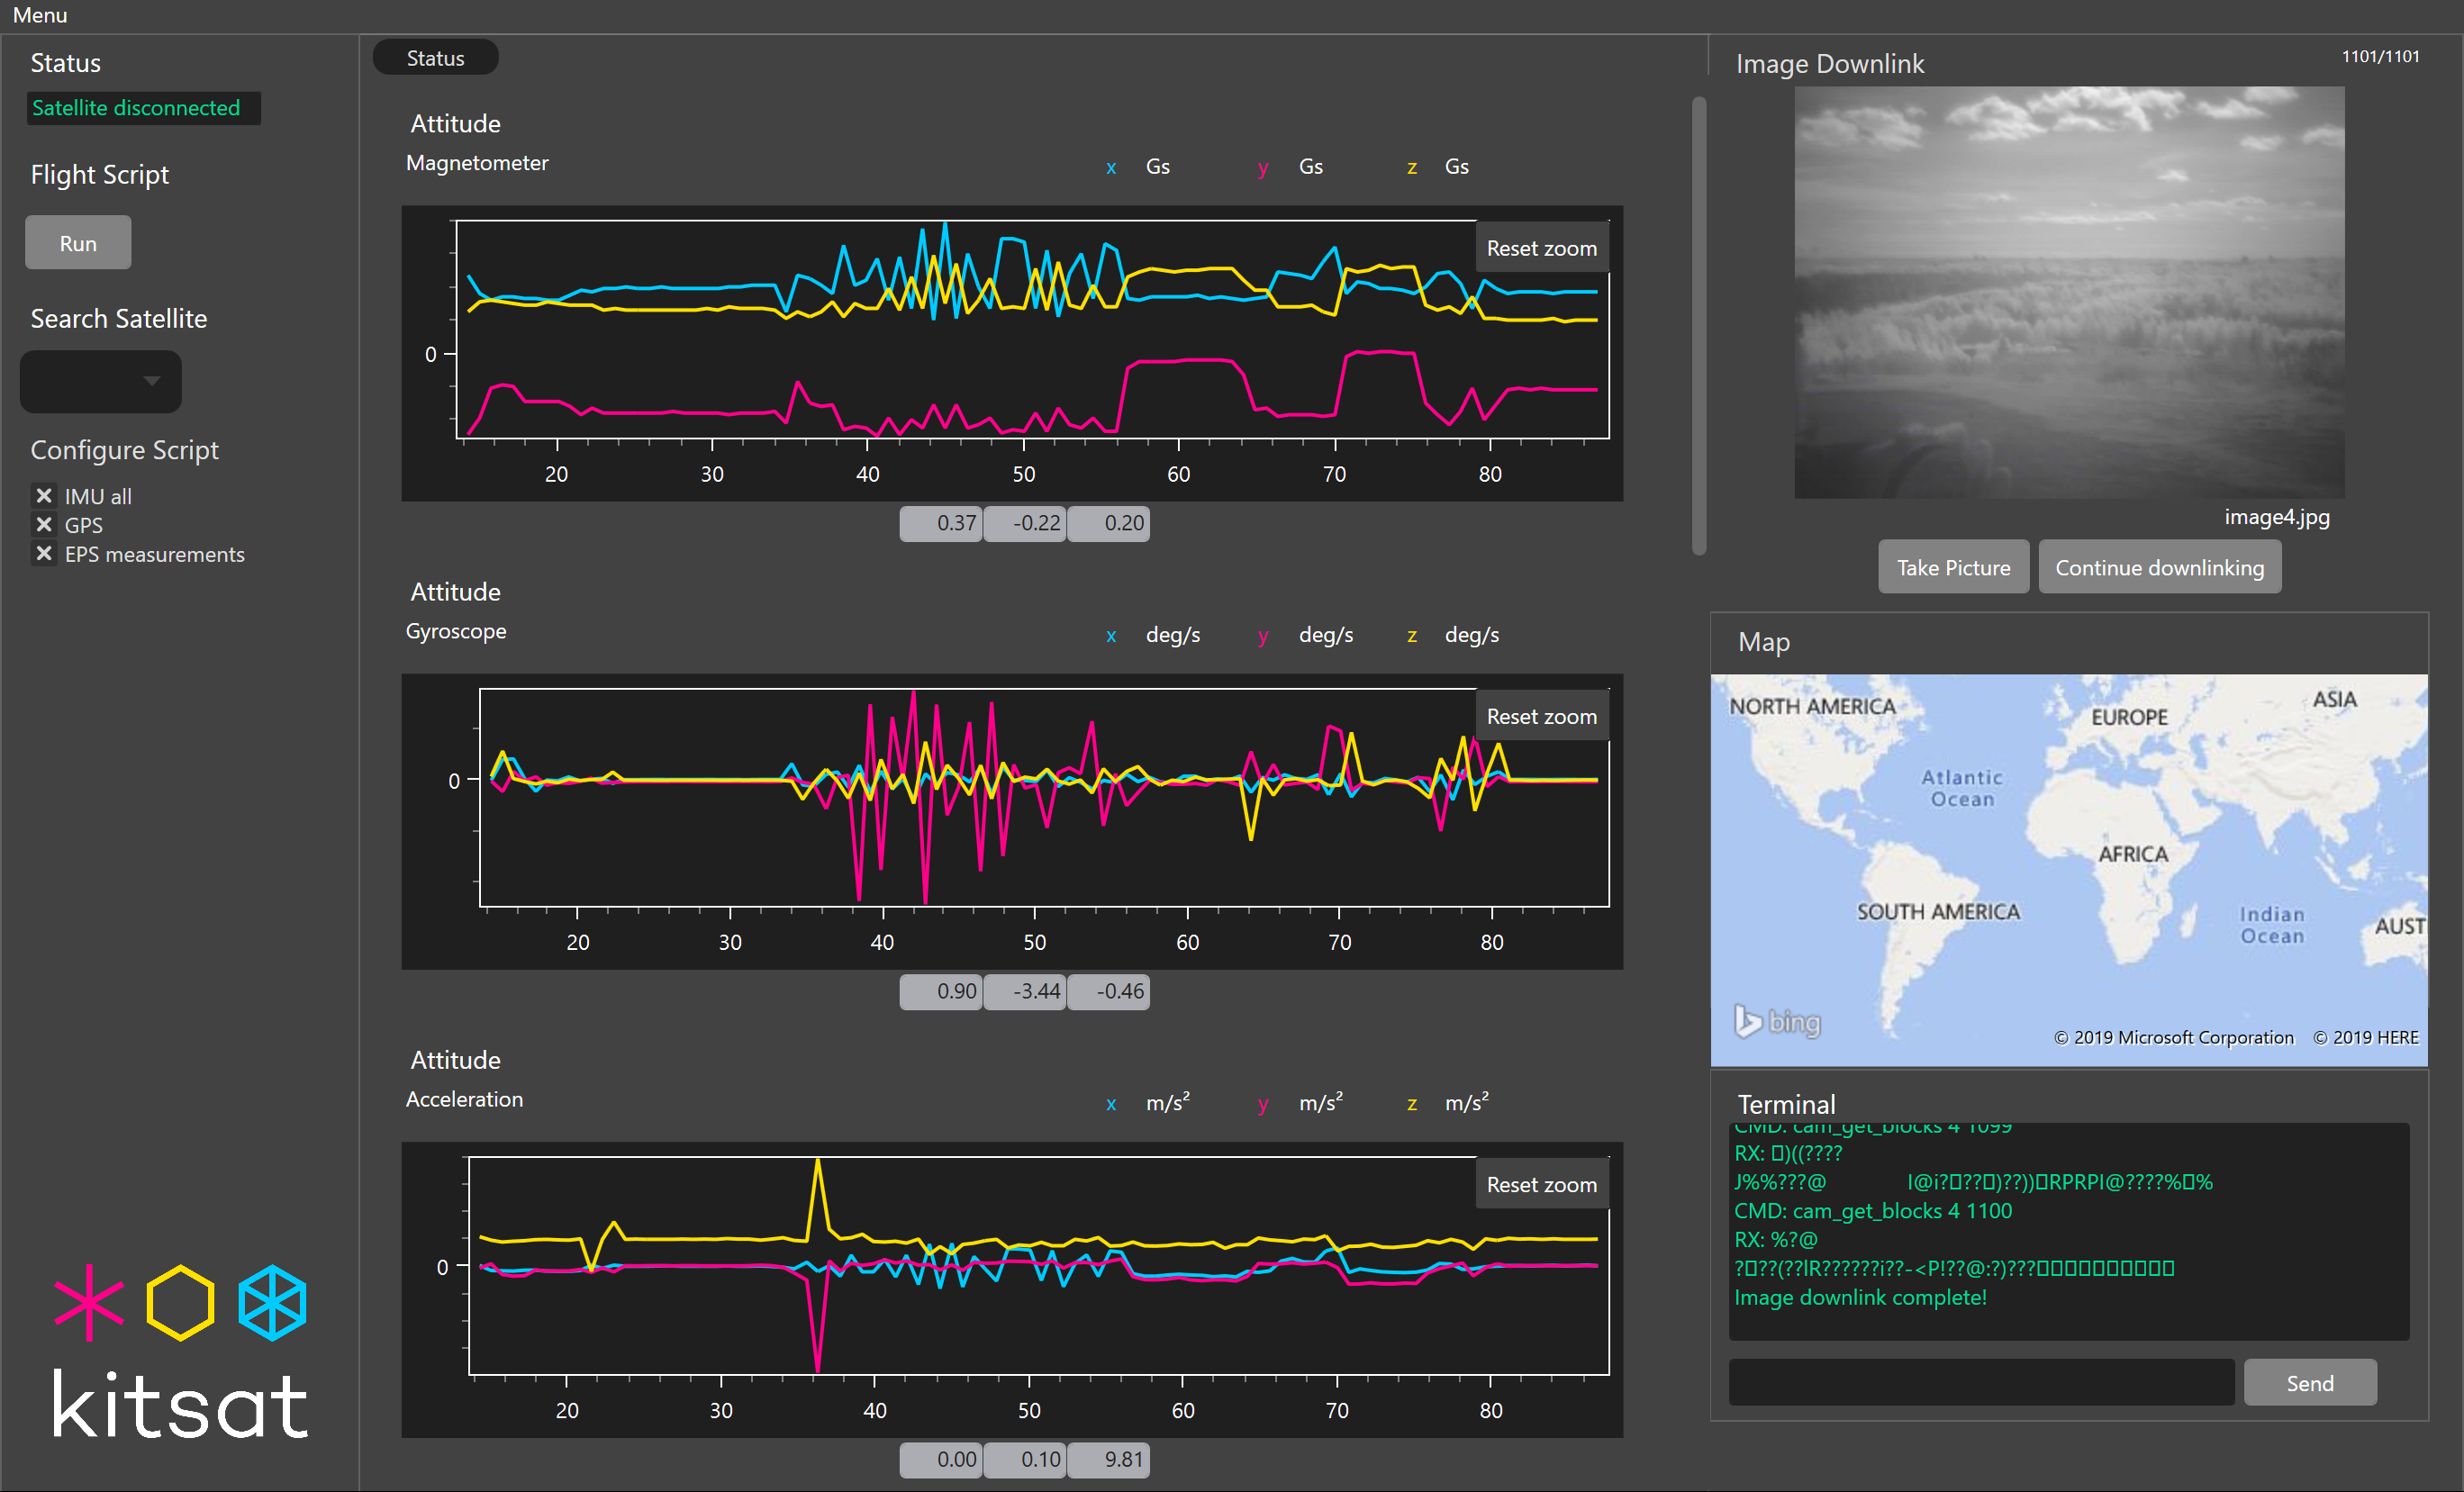Click the yellow hexagon Kitsat logo icon
Viewport: 2464px width, 1492px height.
pos(181,1302)
